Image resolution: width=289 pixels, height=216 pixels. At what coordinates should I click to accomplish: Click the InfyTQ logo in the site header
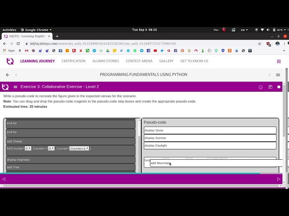[x=10, y=61]
